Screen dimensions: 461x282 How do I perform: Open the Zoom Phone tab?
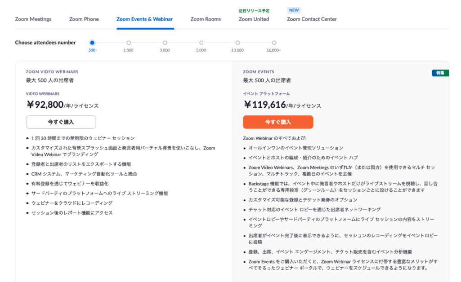click(84, 19)
